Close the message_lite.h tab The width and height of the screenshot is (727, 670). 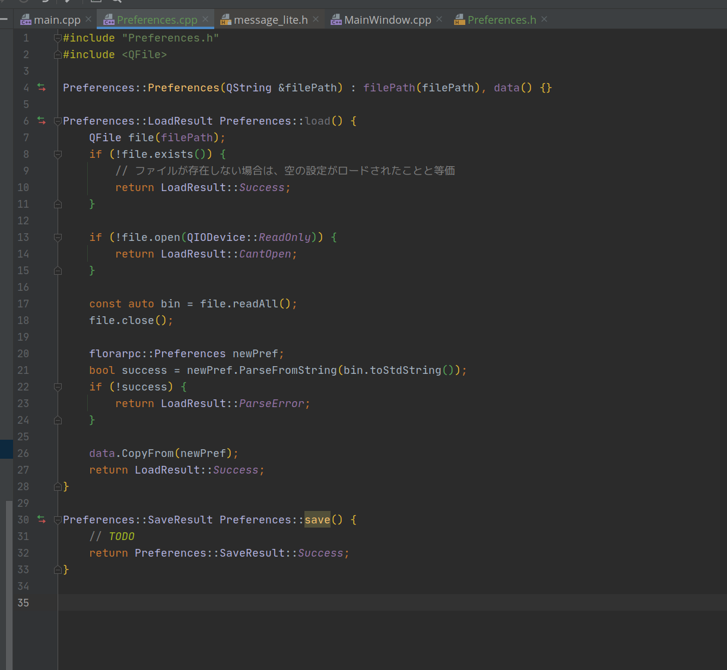pos(316,20)
